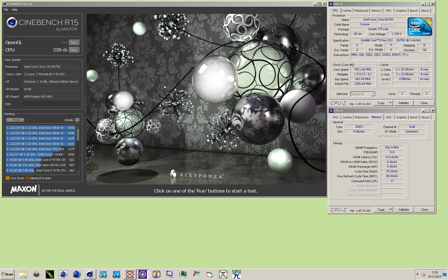Open Bench tab in upper CPU-Z
448x280 pixels.
pyautogui.click(x=414, y=11)
